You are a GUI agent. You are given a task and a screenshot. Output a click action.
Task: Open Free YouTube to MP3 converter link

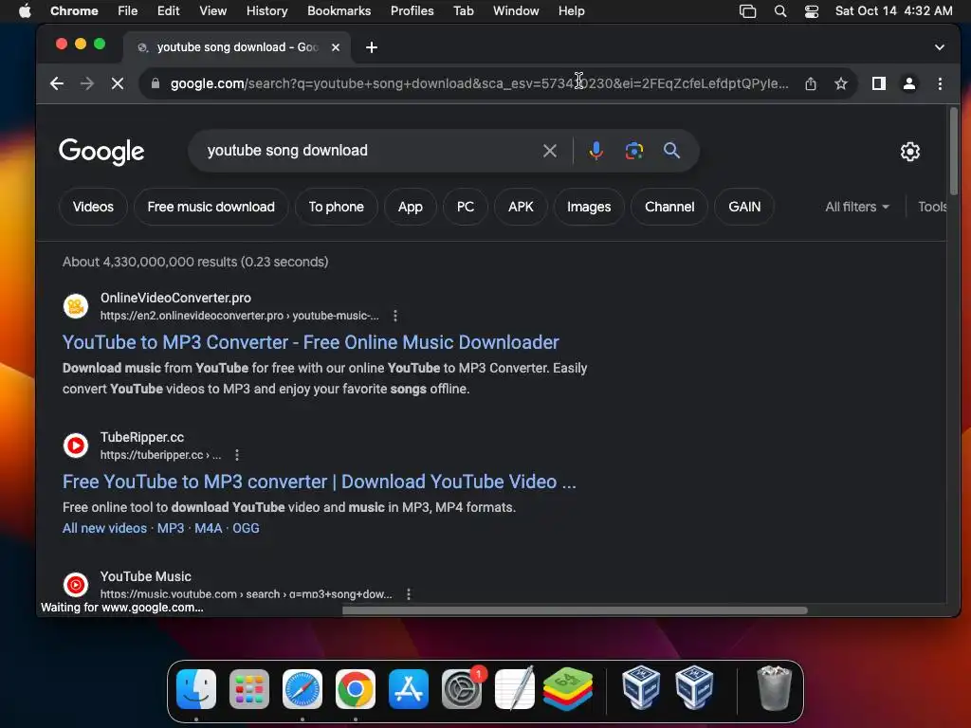coord(320,482)
